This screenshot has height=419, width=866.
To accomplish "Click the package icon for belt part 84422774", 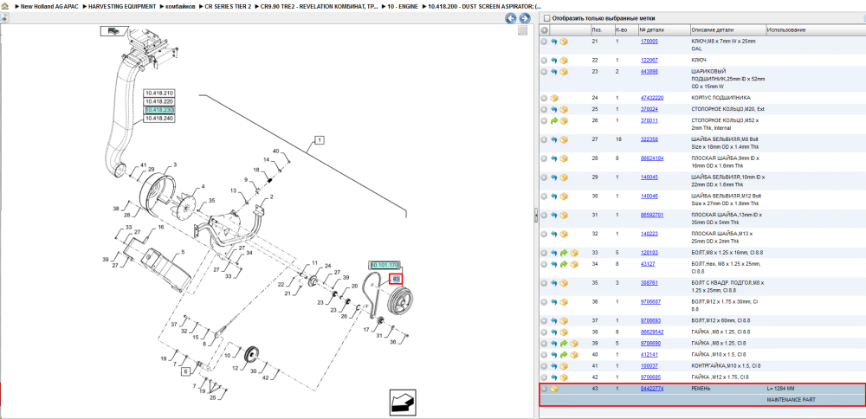I will point(554,389).
